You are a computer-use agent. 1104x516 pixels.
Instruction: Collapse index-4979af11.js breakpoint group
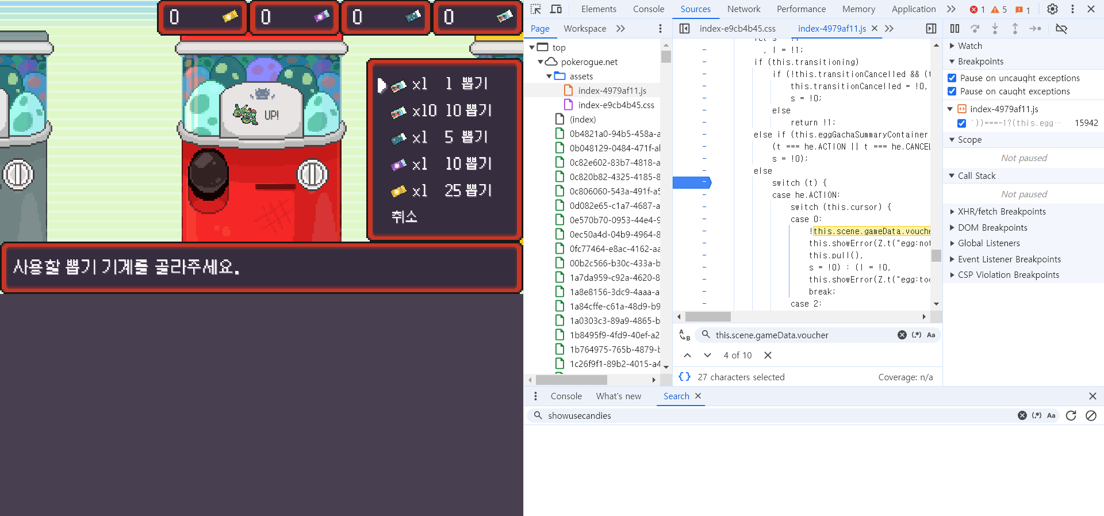pos(950,109)
